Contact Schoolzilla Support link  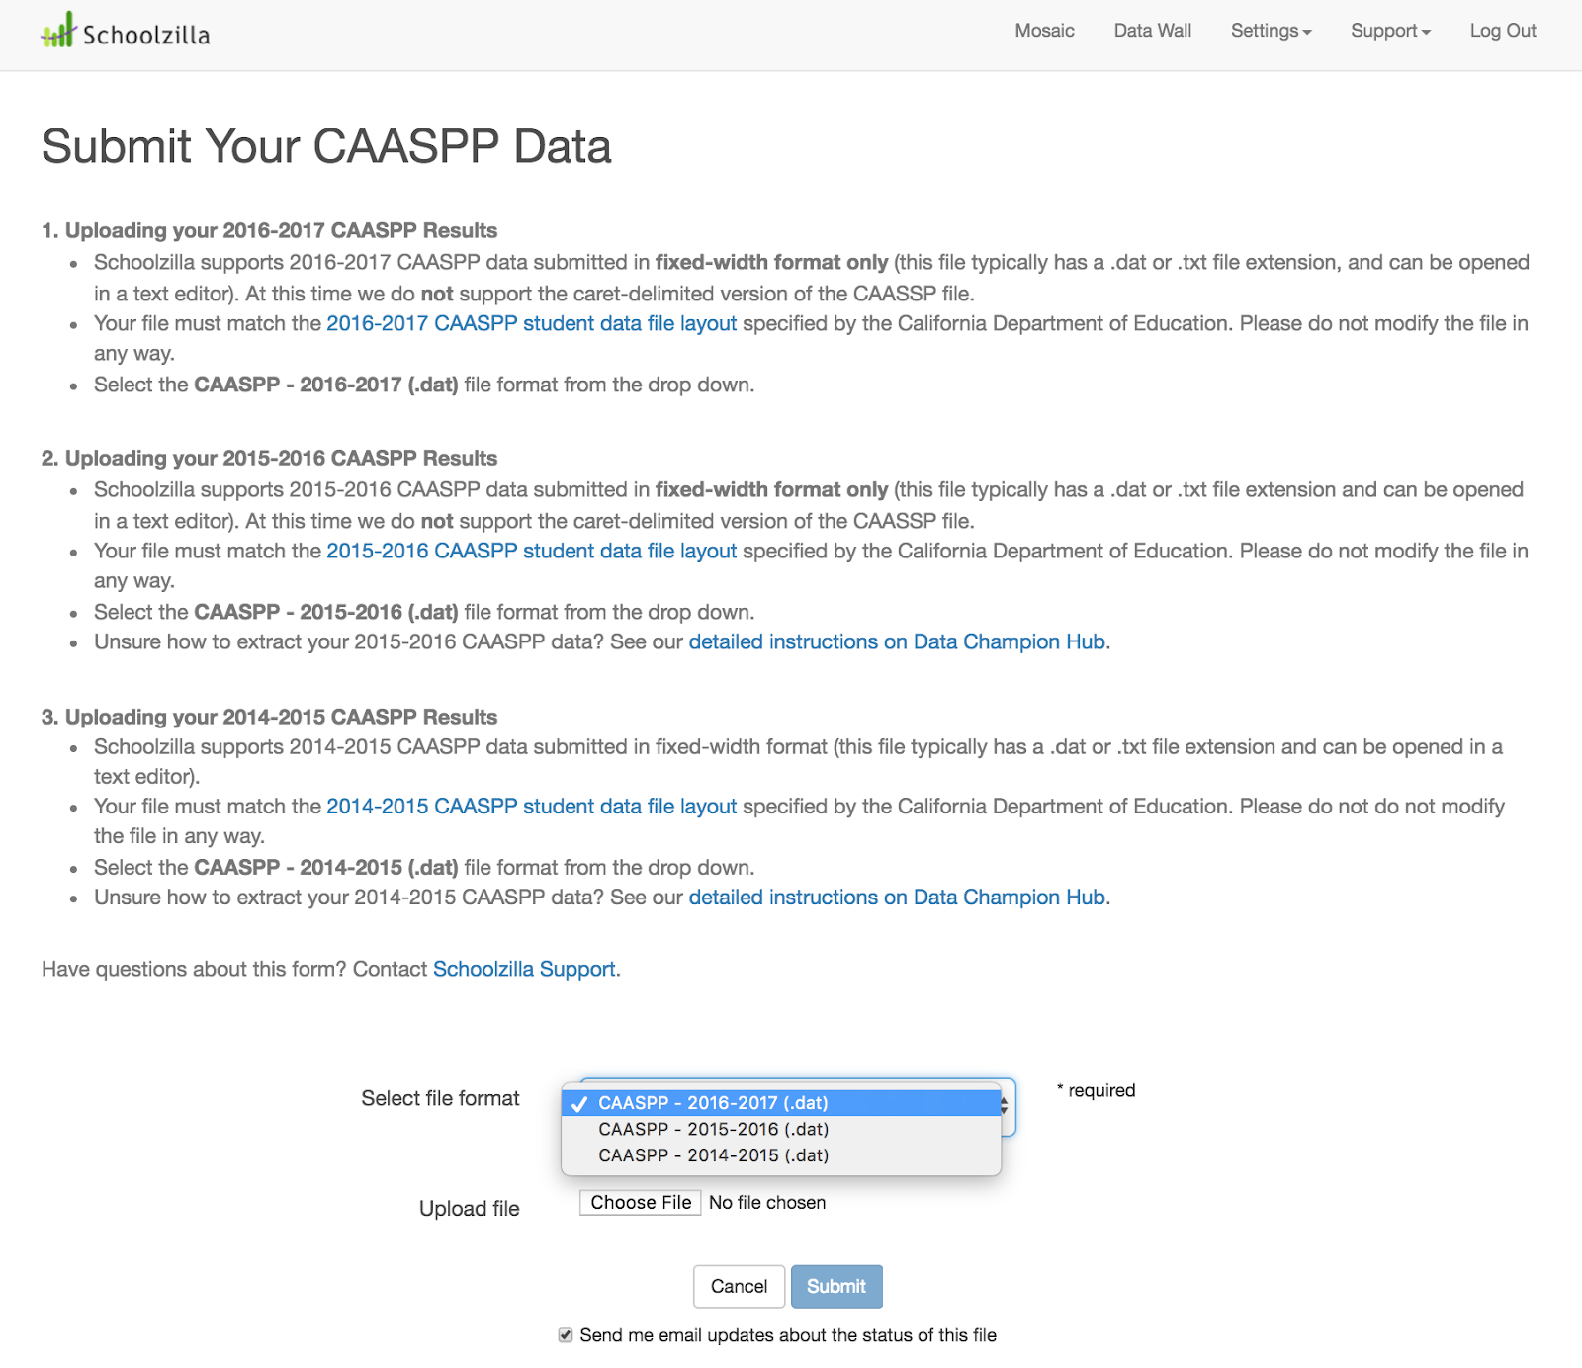click(524, 969)
